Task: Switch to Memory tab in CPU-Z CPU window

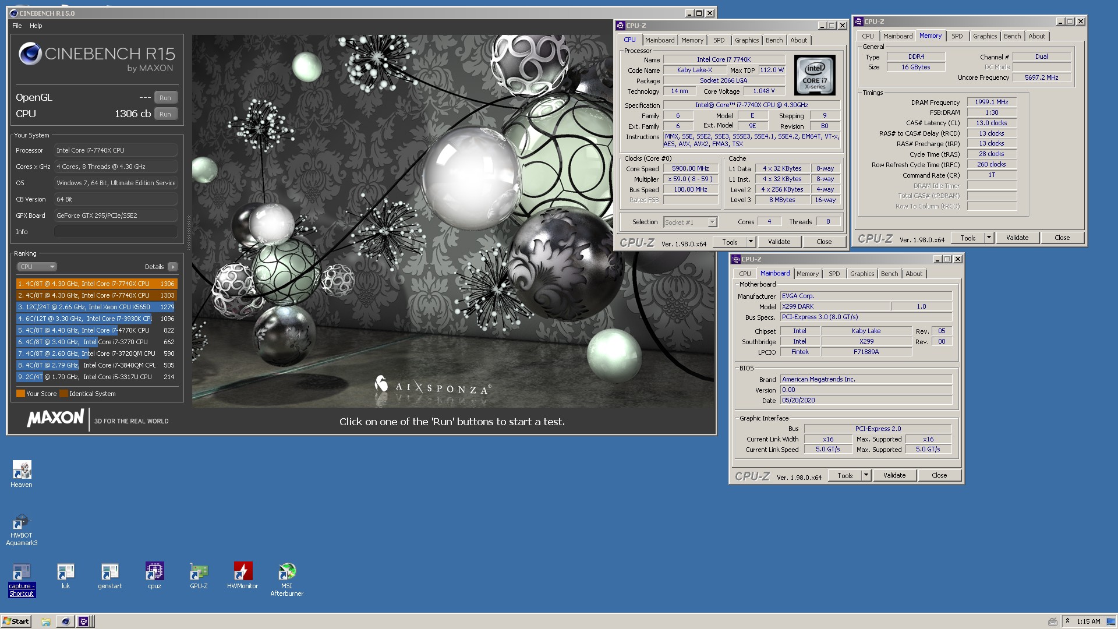Action: pos(692,40)
